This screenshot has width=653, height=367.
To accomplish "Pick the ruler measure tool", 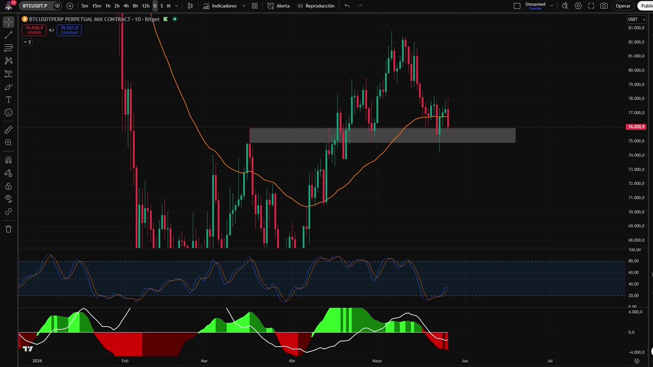I will pyautogui.click(x=9, y=130).
